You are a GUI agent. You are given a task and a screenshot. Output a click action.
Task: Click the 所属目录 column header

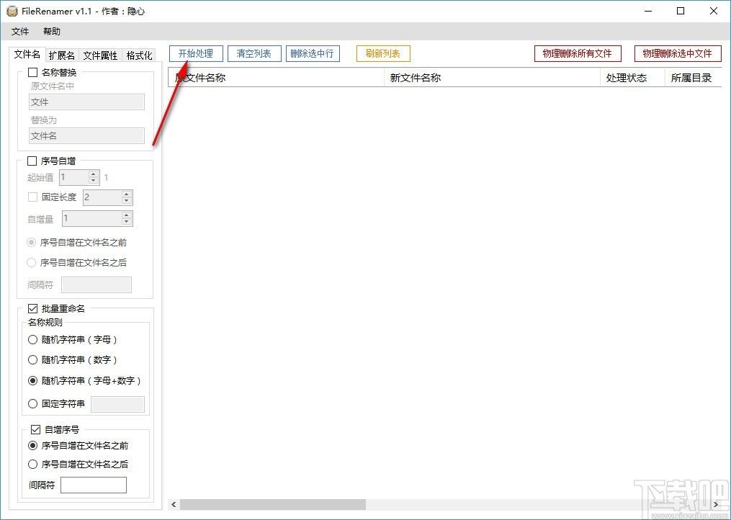click(694, 78)
